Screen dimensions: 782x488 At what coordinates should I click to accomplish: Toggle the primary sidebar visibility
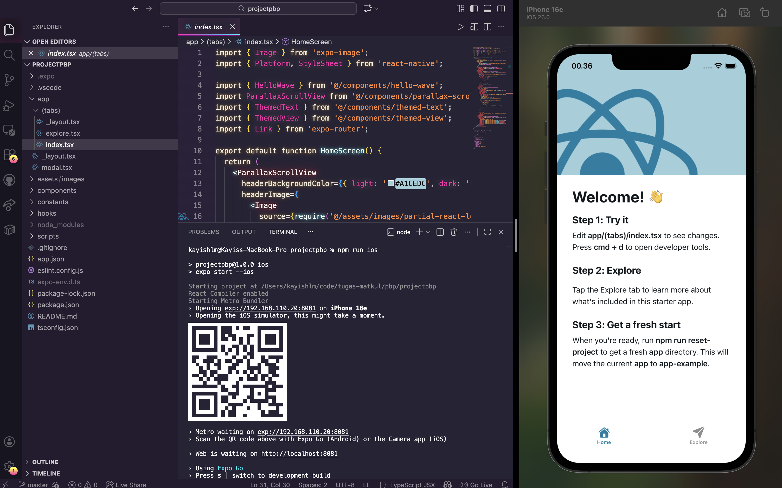click(474, 9)
